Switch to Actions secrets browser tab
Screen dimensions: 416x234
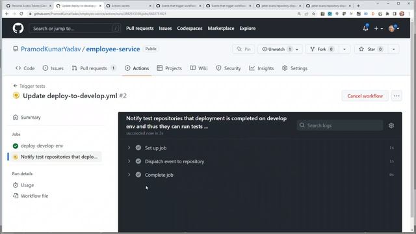129,6
